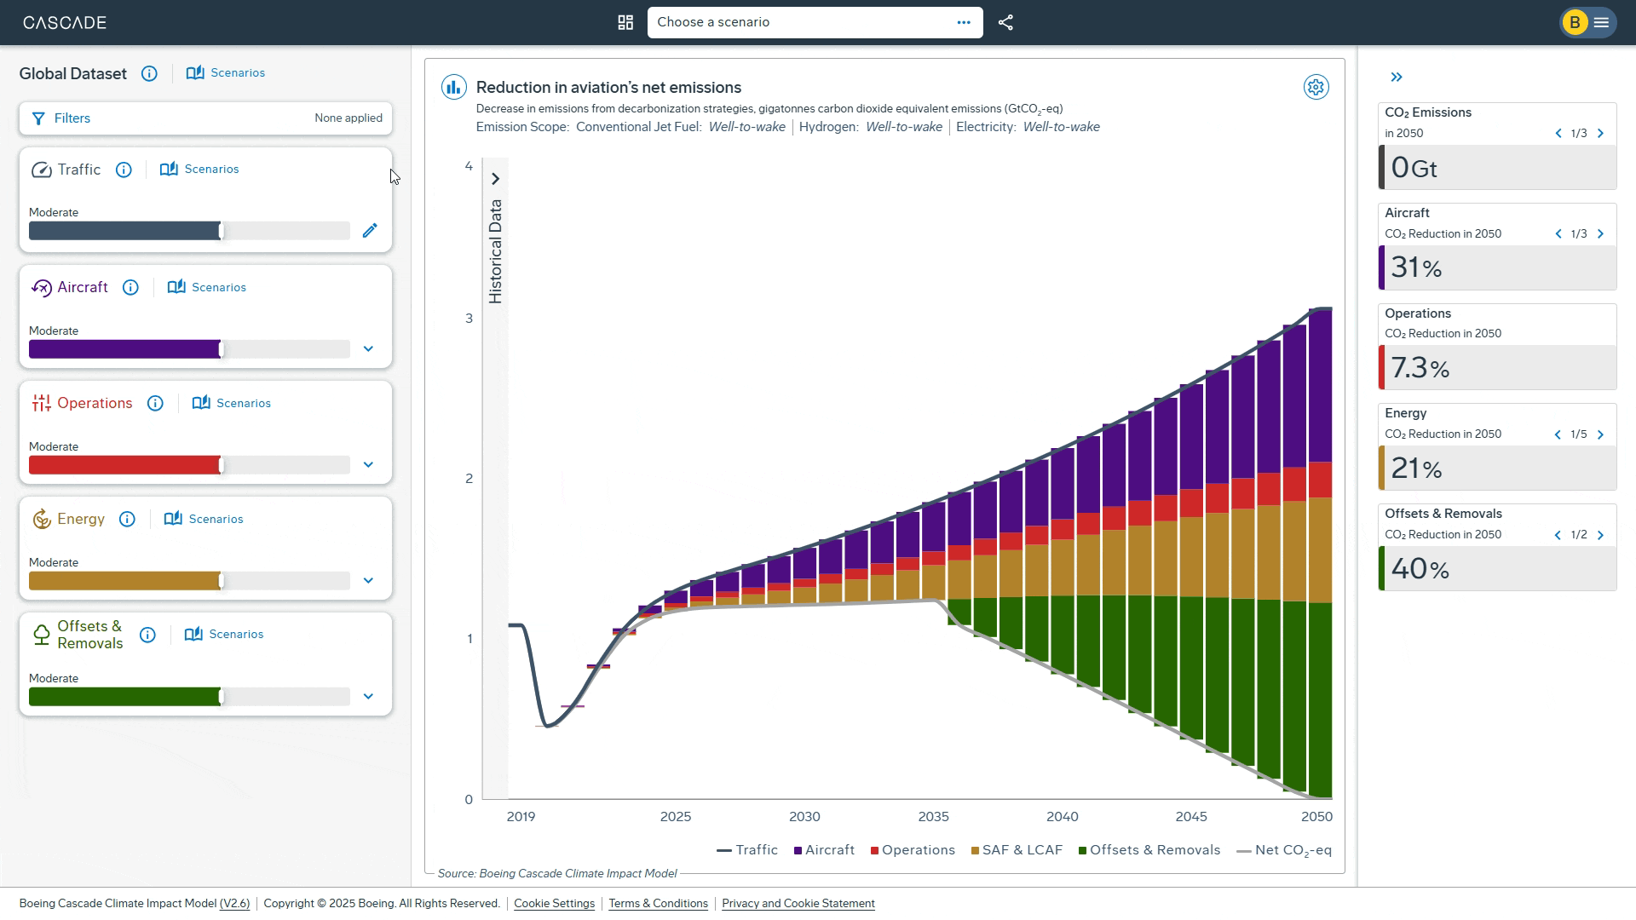Open the Filters funnel icon
This screenshot has height=920, width=1636.
click(x=39, y=118)
